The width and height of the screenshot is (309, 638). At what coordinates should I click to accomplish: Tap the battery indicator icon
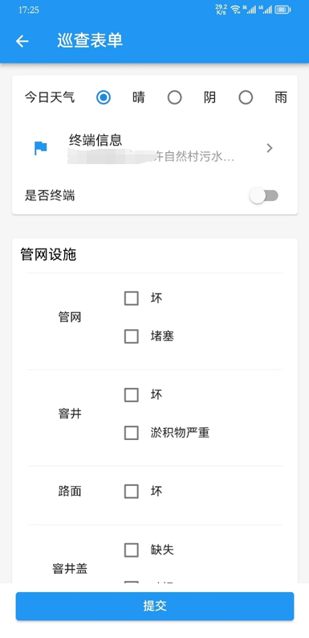coord(283,10)
